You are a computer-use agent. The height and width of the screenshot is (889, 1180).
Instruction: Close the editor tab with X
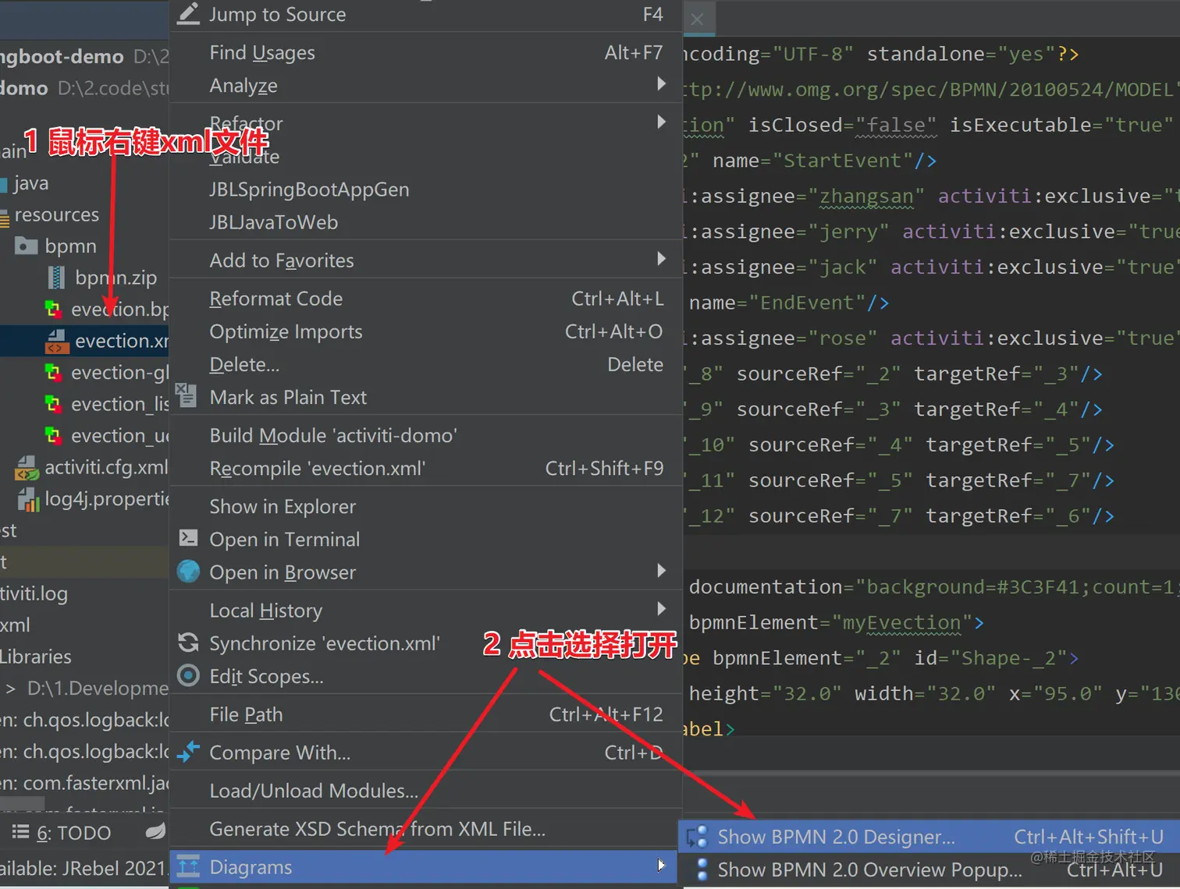click(697, 19)
